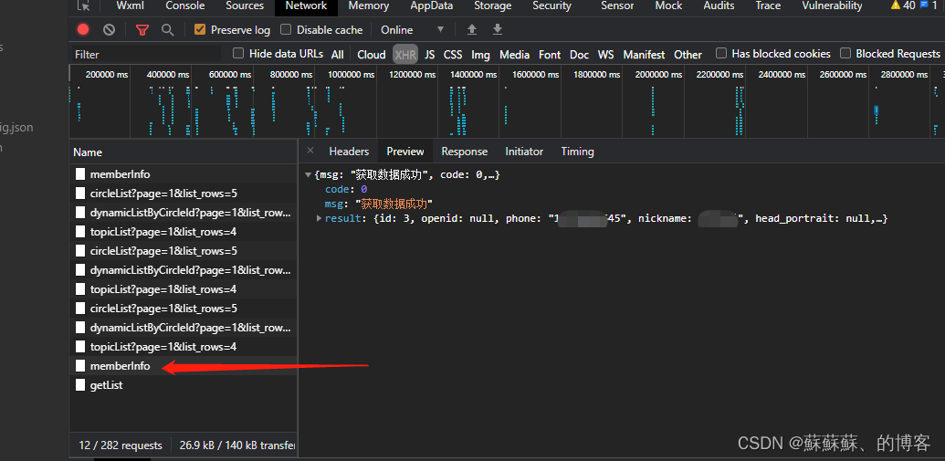Enable Disable cache checkbox
Viewport: 945px width, 461px height.
pos(286,29)
